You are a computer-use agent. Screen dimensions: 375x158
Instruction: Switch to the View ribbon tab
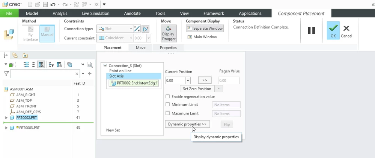(184, 14)
